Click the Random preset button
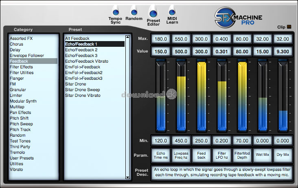The height and width of the screenshot is (188, 298). [134, 13]
